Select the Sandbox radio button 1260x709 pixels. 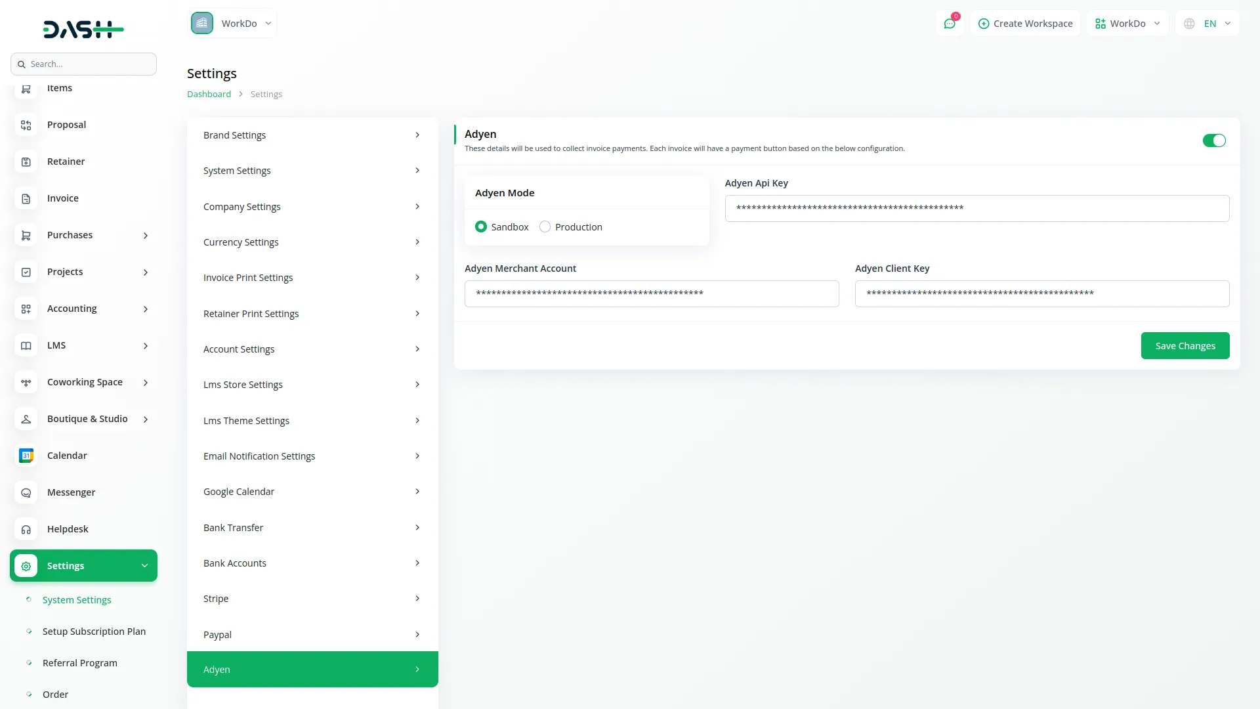click(x=482, y=226)
